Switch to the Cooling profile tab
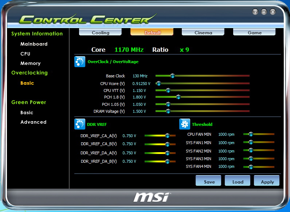The height and width of the screenshot is (212, 290). coord(101,32)
